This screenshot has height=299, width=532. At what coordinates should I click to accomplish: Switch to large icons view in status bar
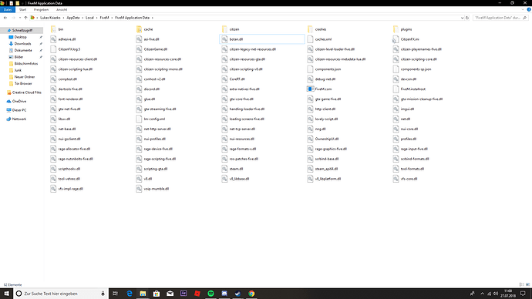(527, 285)
